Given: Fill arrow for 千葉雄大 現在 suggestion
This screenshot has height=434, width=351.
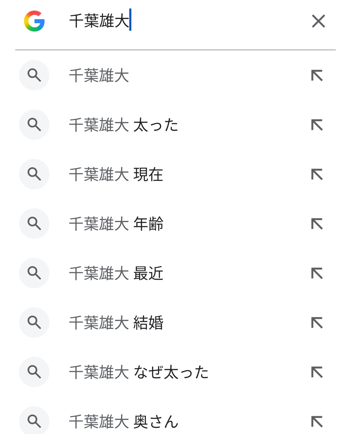Looking at the screenshot, I should coord(317,174).
